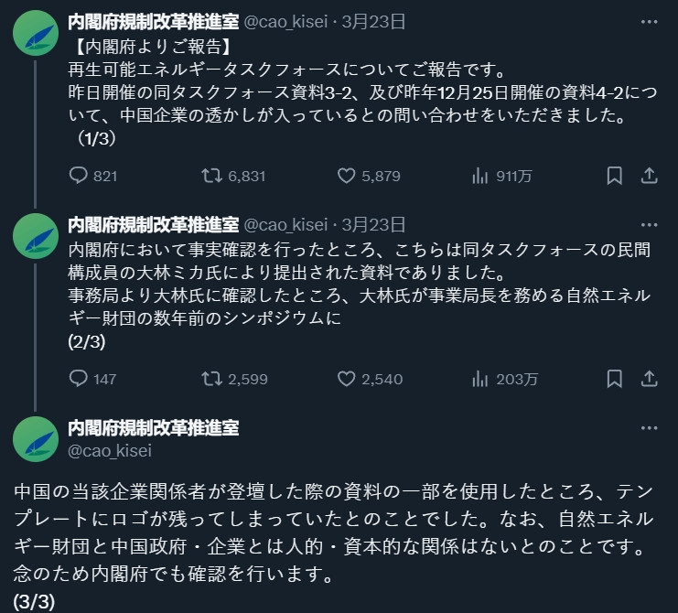
Task: View analytics of the 203万 views tweet
Action: tap(479, 379)
